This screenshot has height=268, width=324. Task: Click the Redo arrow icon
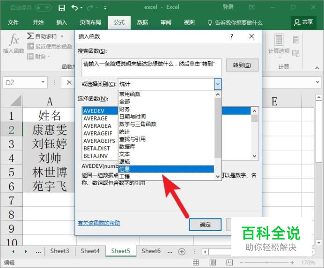(x=90, y=7)
